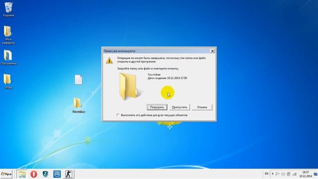Screen dimensions: 318x179
Task: Open the Корзина recycle bin icon
Action: (8, 9)
